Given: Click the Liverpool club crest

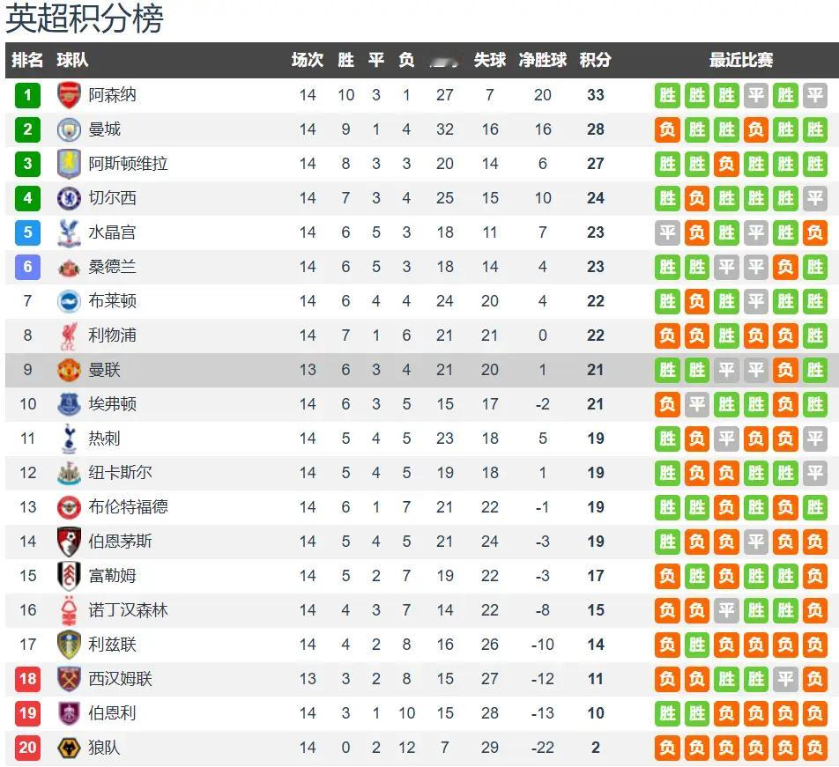Looking at the screenshot, I should 69,336.
